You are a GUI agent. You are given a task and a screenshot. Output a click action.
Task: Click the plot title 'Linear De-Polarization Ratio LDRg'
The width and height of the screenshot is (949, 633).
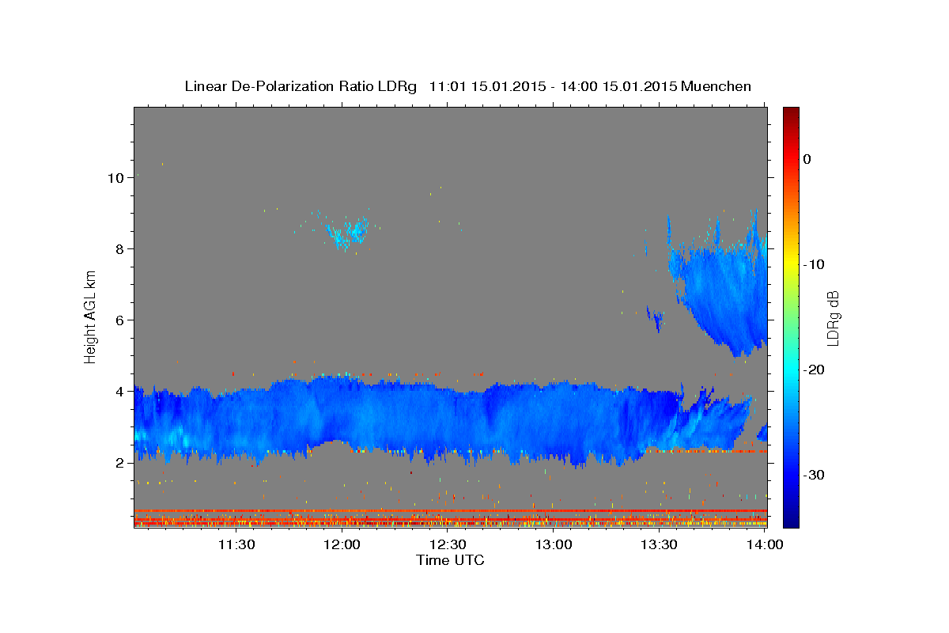coord(300,85)
